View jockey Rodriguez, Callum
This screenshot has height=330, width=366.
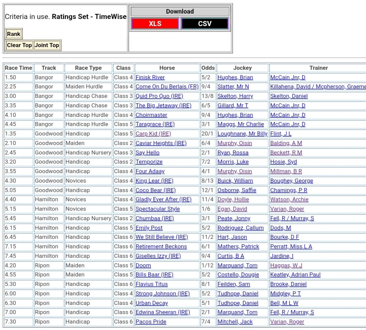click(241, 228)
